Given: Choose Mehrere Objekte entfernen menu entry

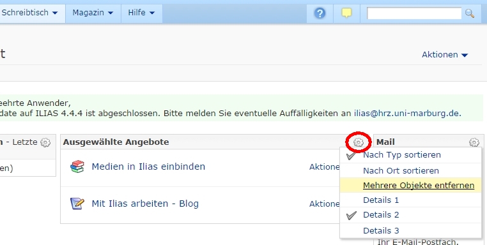Looking at the screenshot, I should tap(419, 186).
